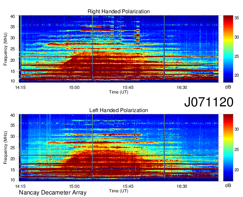Click the right-handed polarization spectrogram
243x197 pixels.
coord(119,49)
